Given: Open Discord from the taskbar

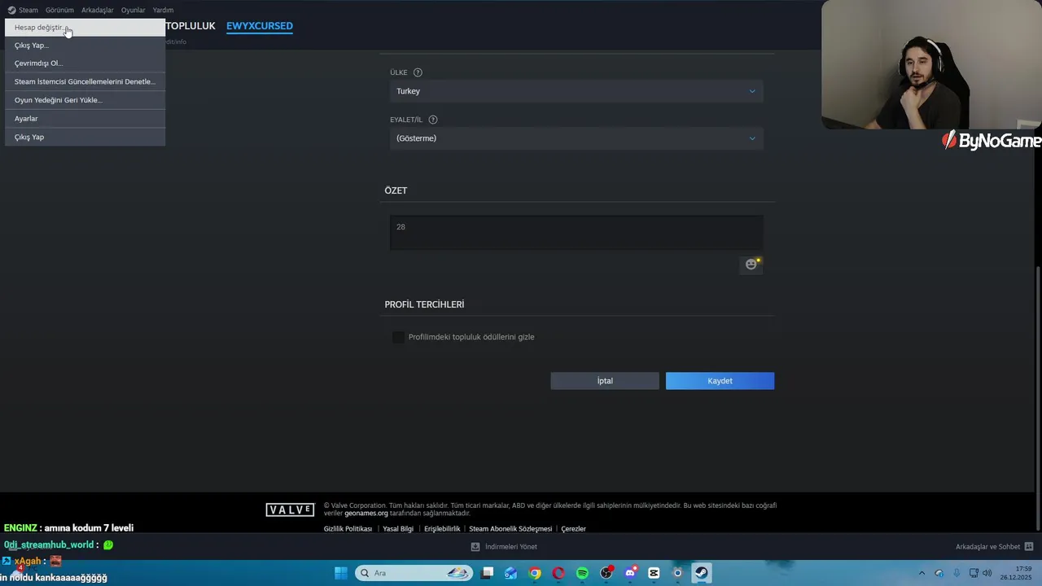Looking at the screenshot, I should (x=630, y=573).
